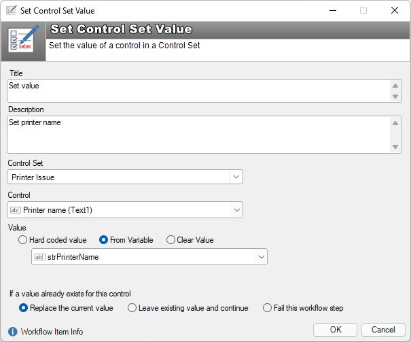The image size is (411, 342).
Task: Click the title bar app icon
Action: 12,10
